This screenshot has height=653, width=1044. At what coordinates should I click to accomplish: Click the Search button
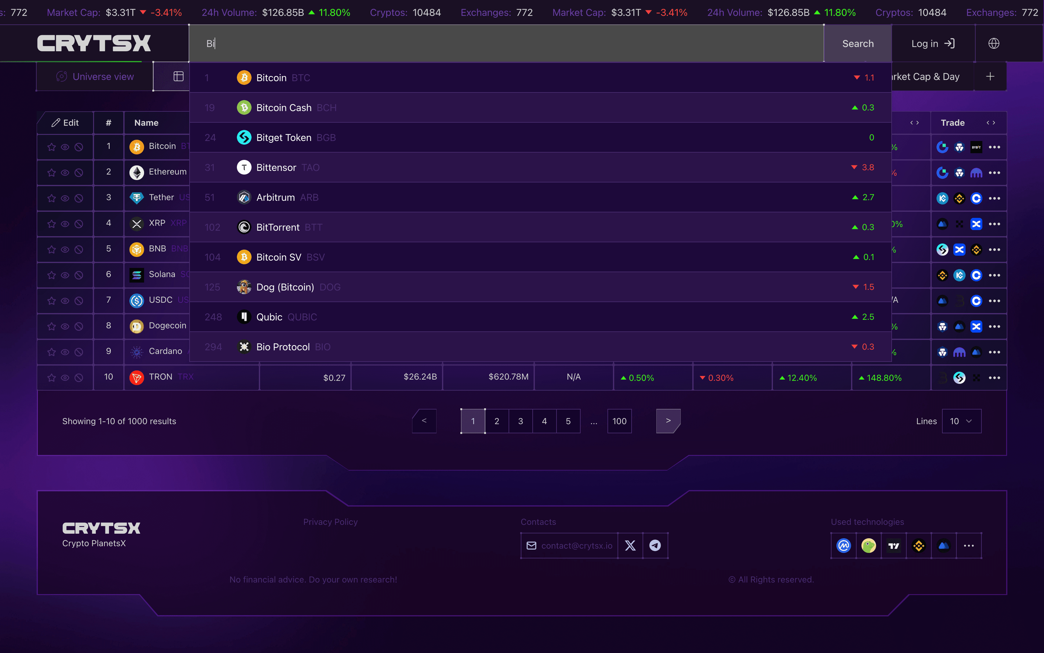pos(858,44)
